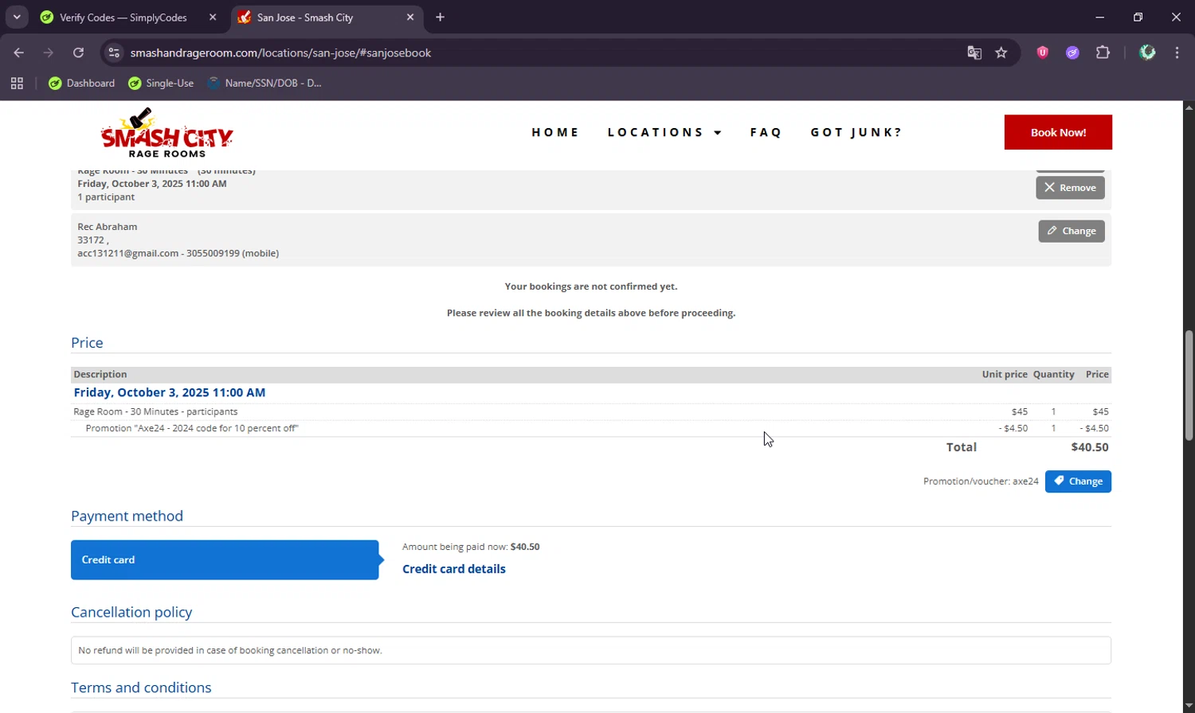Click the Smash City Rage Rooms logo
1195x713 pixels.
[167, 133]
